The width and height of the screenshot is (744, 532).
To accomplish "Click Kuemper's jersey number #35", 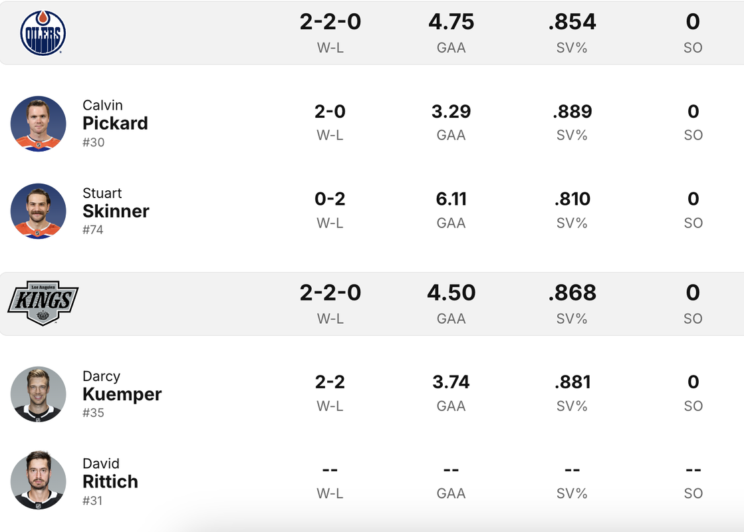I will click(93, 413).
